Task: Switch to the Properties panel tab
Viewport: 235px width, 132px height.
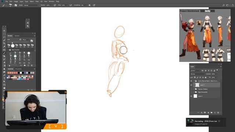Action: 19,69
